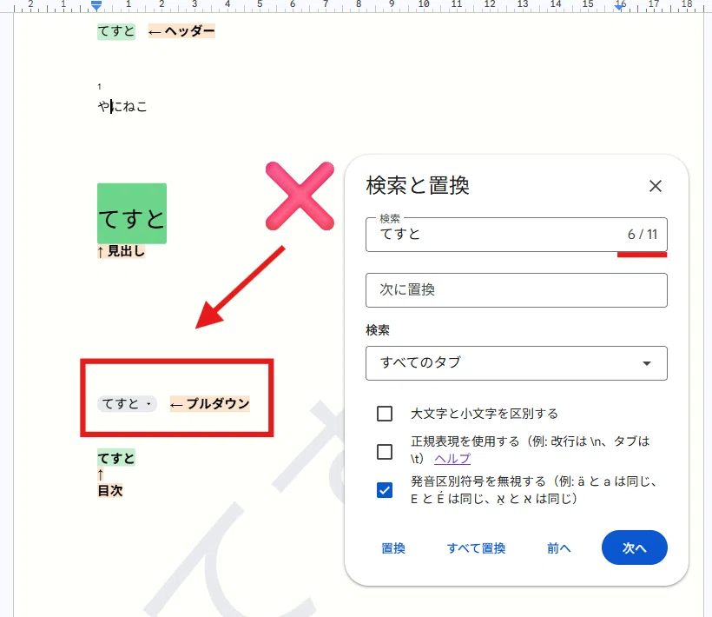Click the やにねこ text line
Image resolution: width=712 pixels, height=617 pixels.
122,106
